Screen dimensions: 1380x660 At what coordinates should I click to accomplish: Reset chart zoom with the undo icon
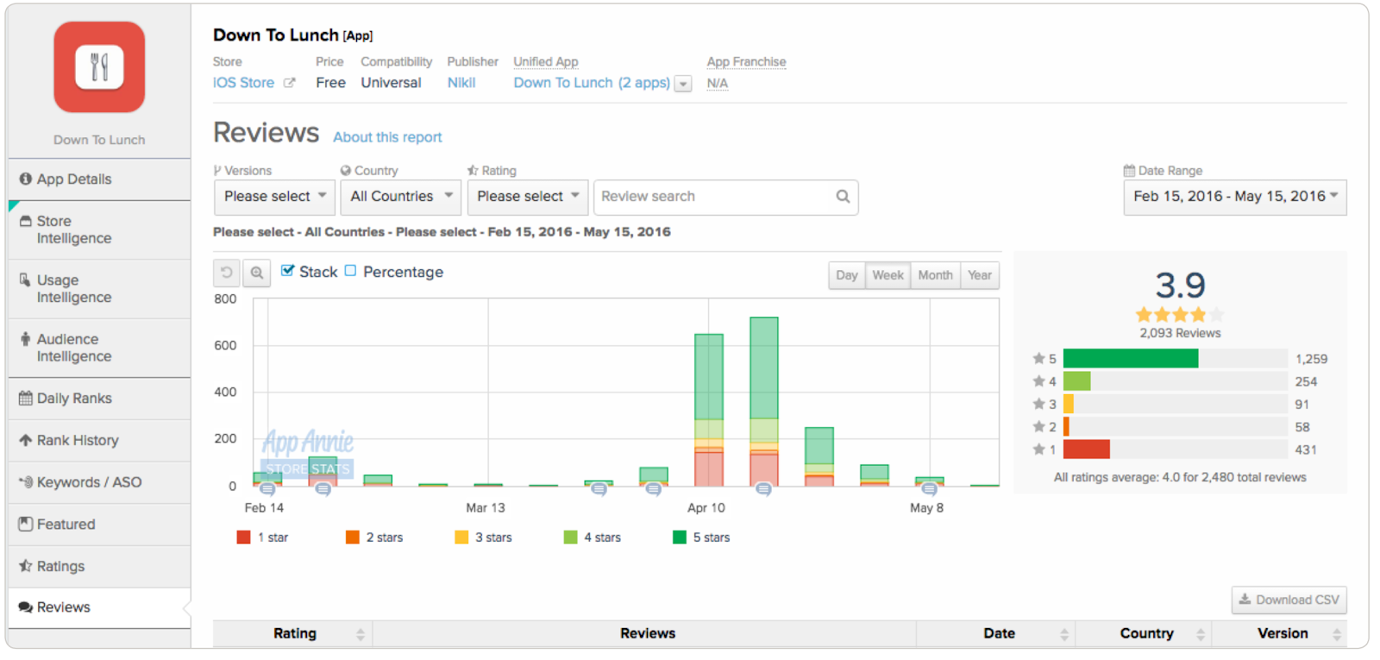[x=227, y=273]
